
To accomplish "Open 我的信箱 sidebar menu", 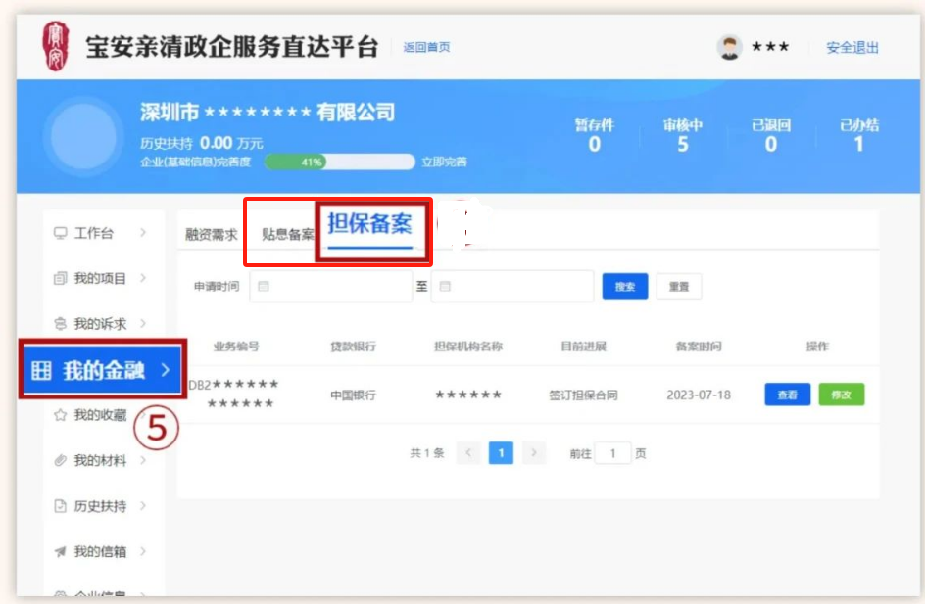I will (101, 551).
